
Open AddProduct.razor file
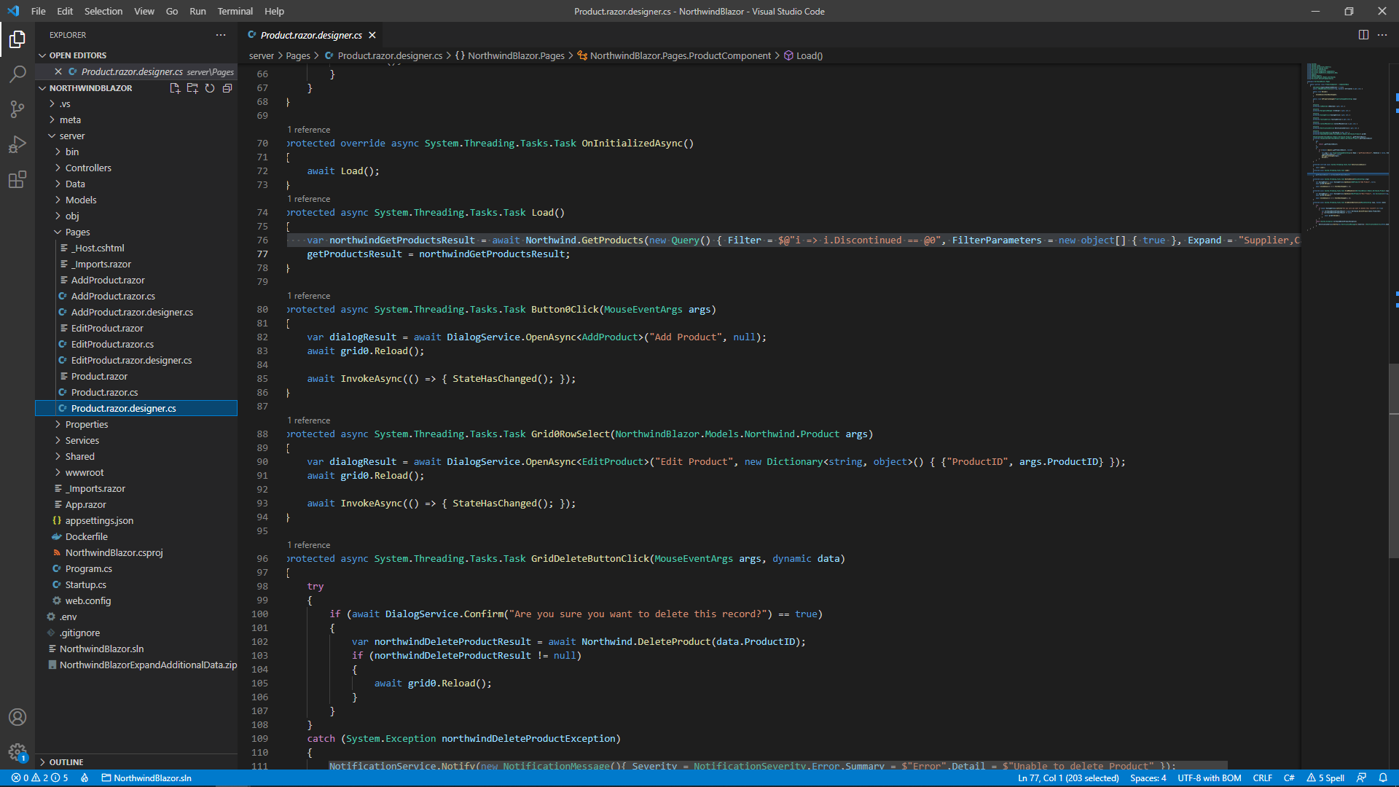click(136, 281)
